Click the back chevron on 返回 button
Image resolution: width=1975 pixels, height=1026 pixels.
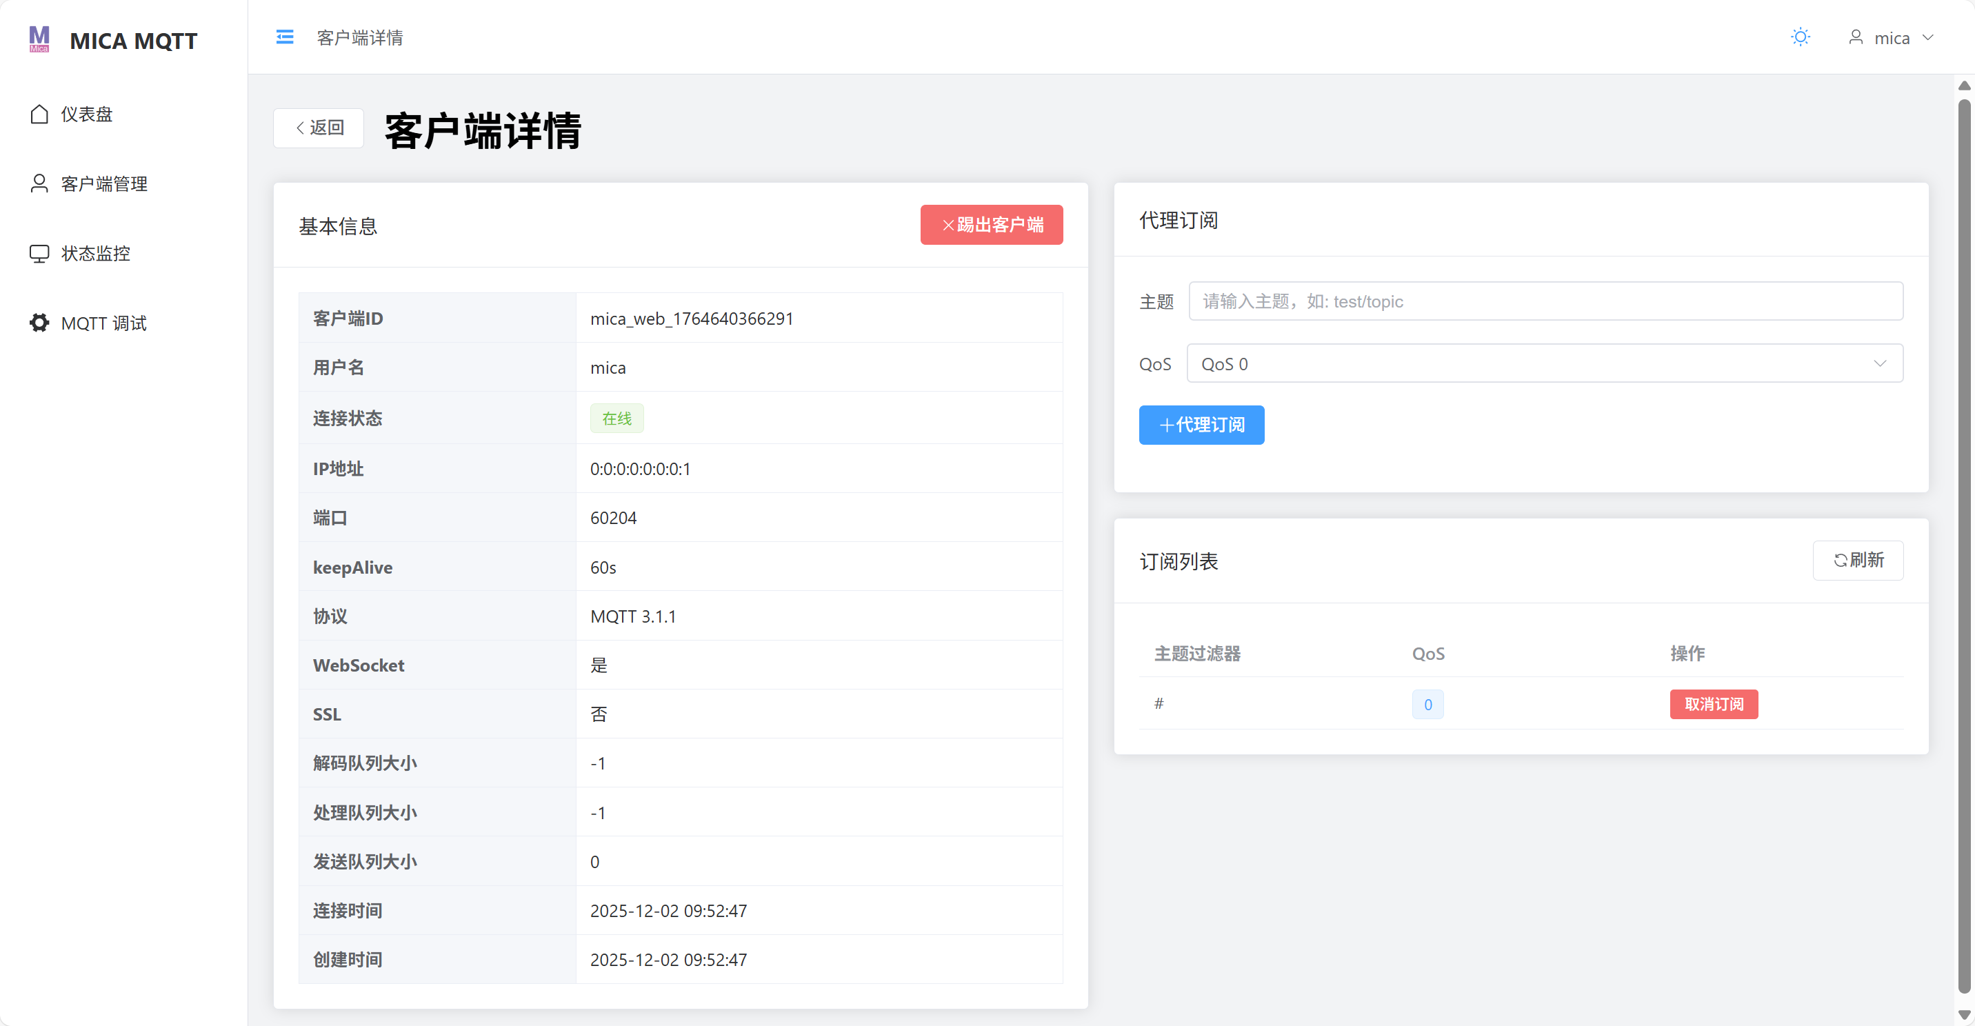tap(301, 128)
